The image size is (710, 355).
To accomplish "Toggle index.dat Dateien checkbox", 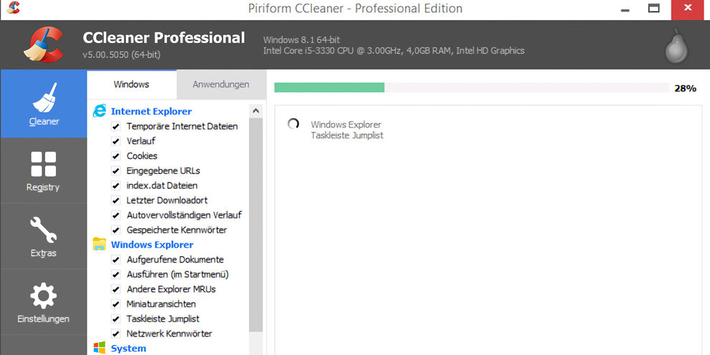I will tap(116, 185).
